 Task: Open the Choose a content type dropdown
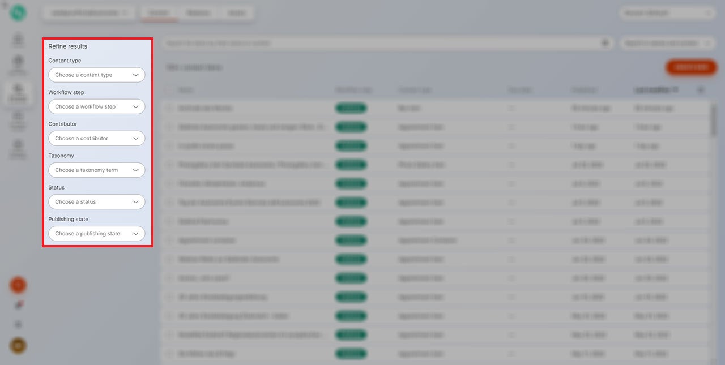96,75
